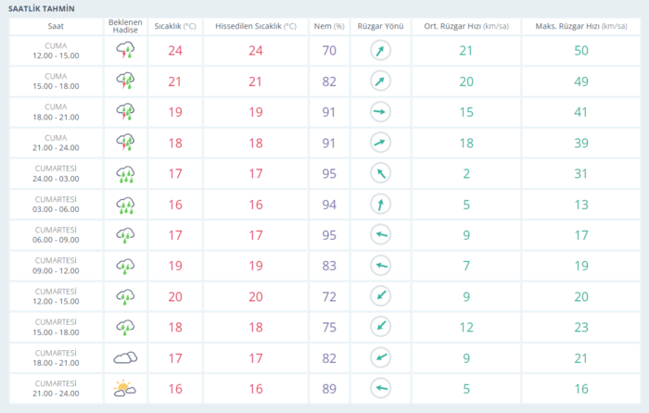This screenshot has width=649, height=413.
Task: Click wind direction arrow for Cumartesi 21.00-24.00
Action: pyautogui.click(x=378, y=388)
